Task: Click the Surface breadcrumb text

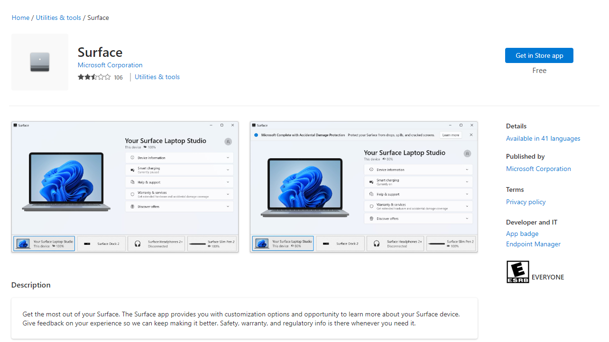Action: tap(98, 18)
